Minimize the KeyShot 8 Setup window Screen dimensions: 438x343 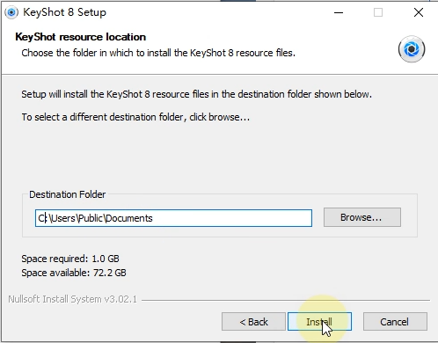(x=339, y=12)
